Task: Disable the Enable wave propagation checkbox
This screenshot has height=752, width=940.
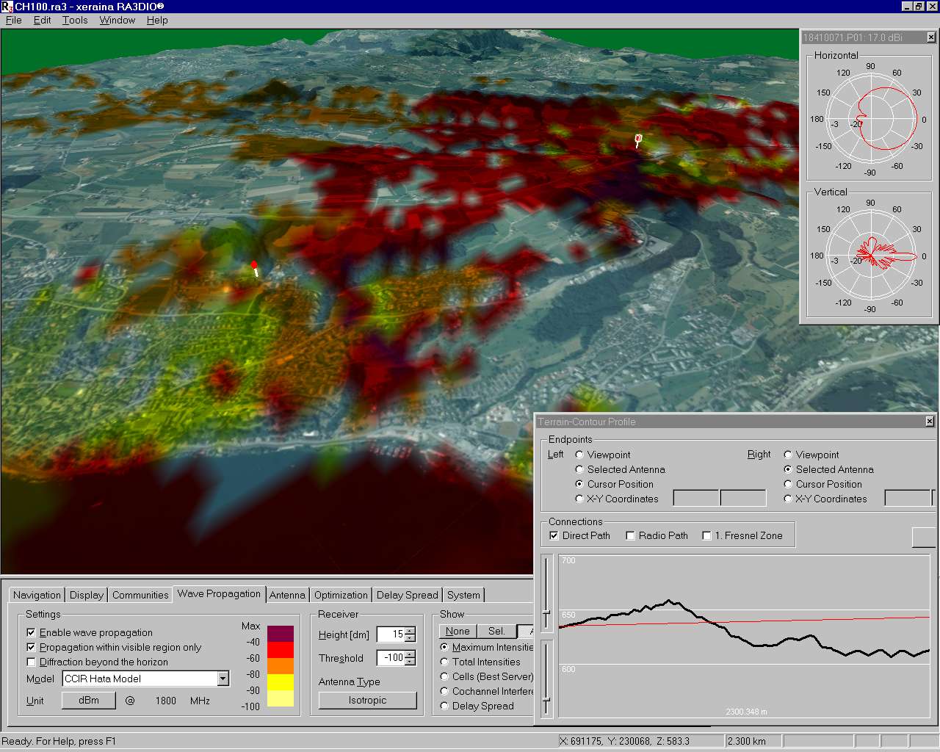Action: tap(31, 632)
